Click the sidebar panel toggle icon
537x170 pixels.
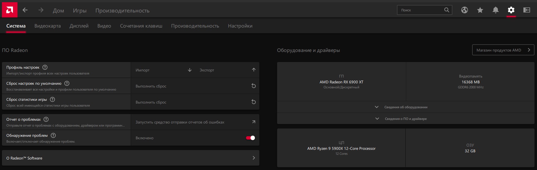[x=526, y=10]
